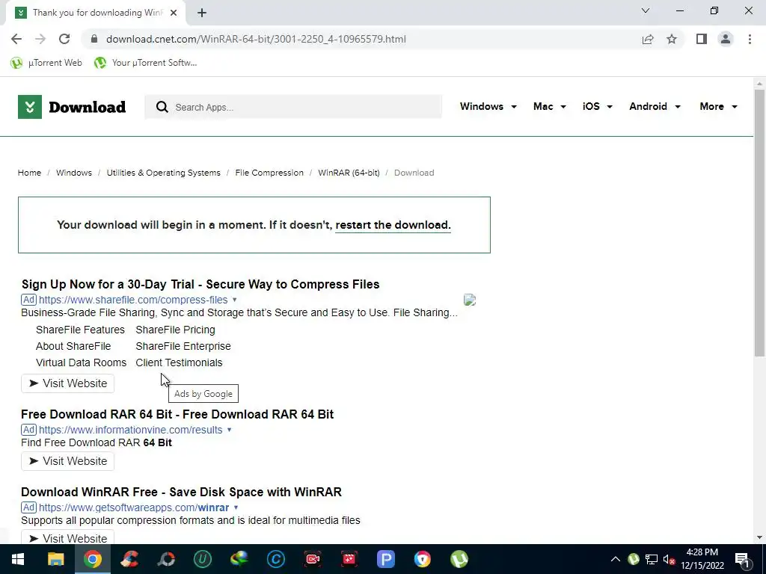This screenshot has height=574, width=766.
Task: Click the network tray icon
Action: point(652,559)
